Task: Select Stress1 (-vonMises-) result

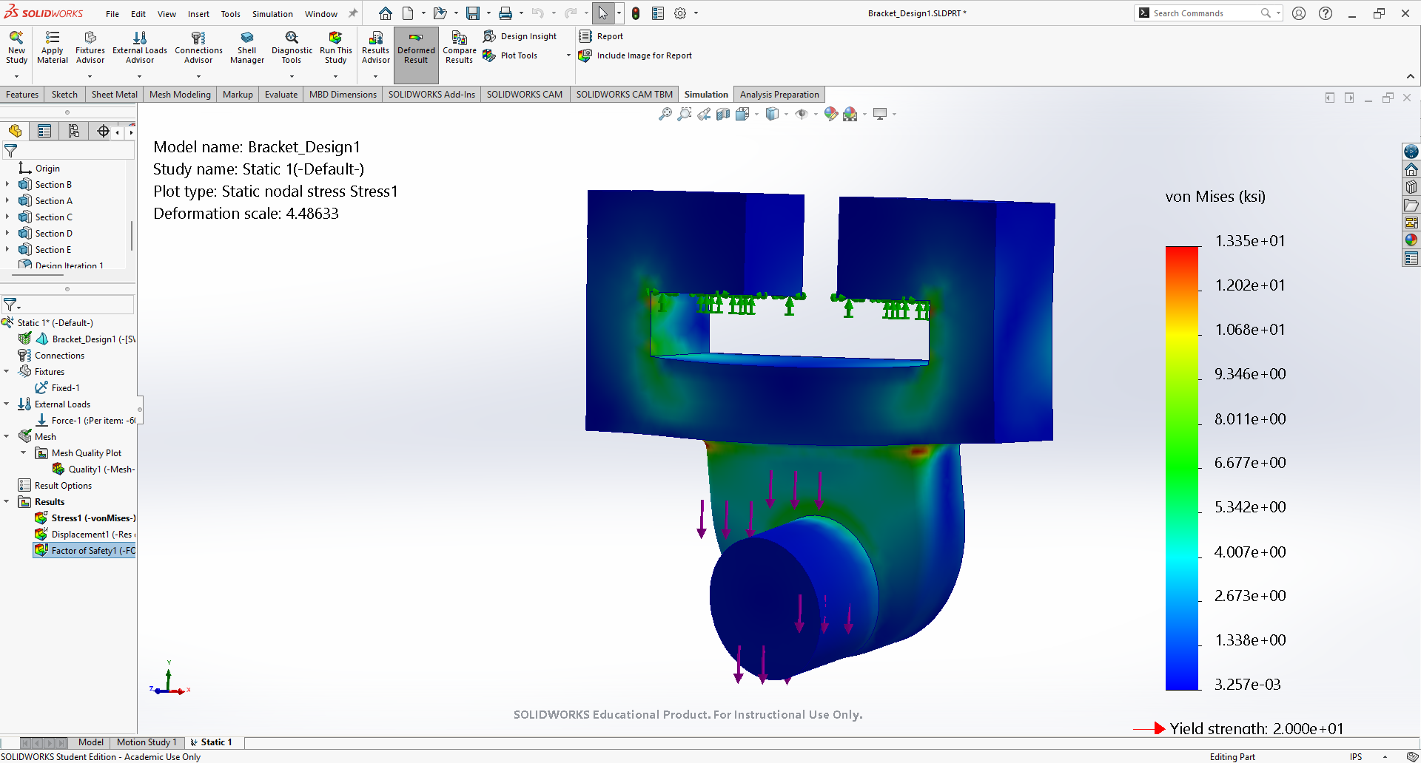Action: tap(85, 518)
